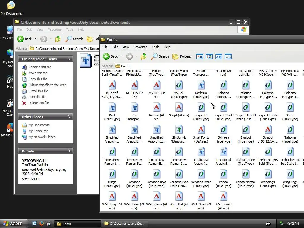
Task: Collapse the Other Places panel
Action: pyautogui.click(x=69, y=117)
